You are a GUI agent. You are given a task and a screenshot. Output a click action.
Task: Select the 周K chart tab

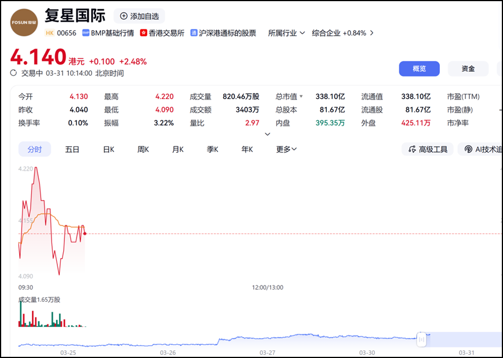tap(143, 149)
